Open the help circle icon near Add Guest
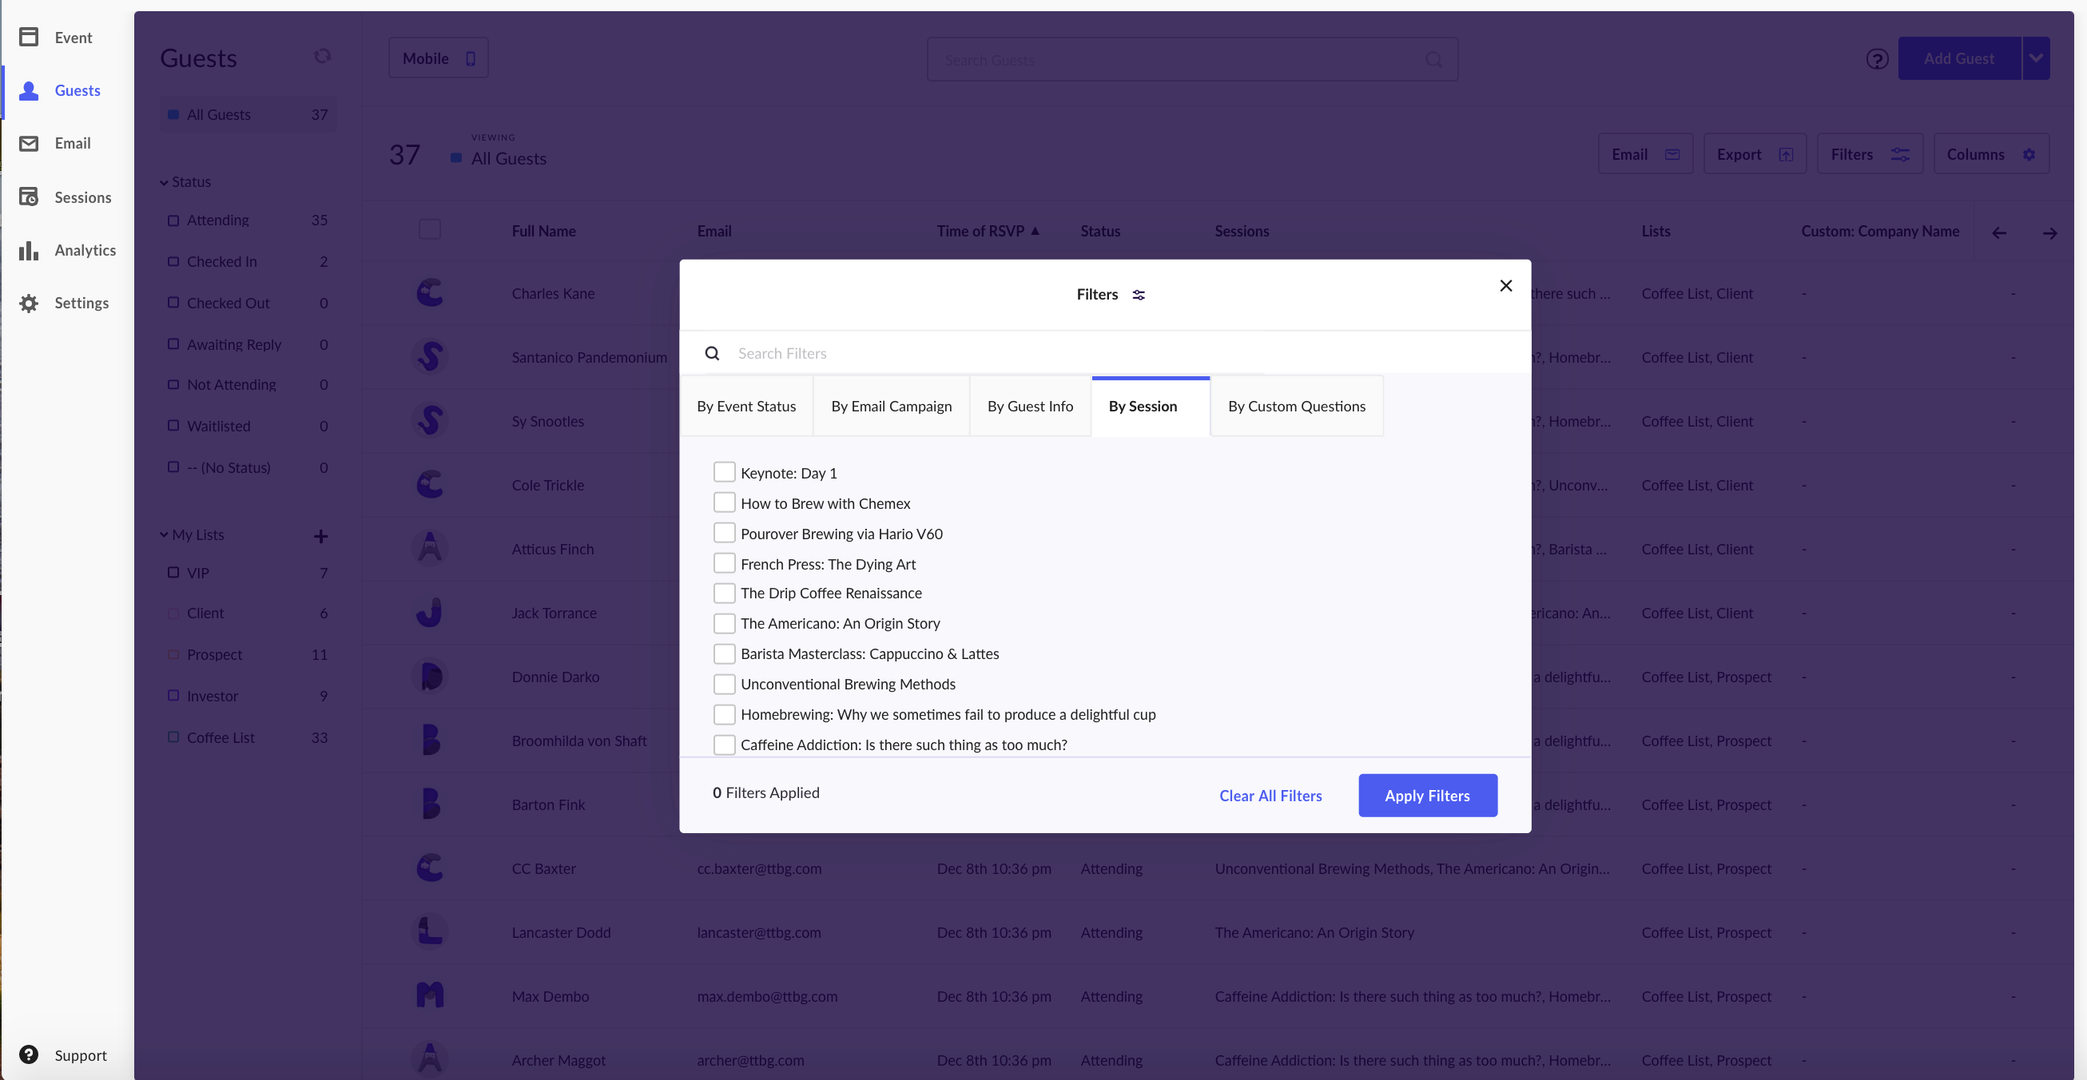The image size is (2087, 1080). click(x=1876, y=58)
